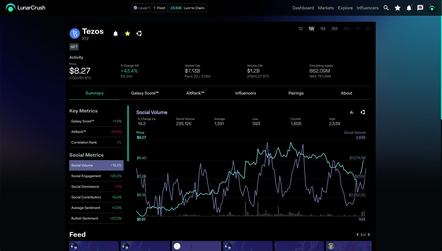442x251 pixels.
Task: Switch to the Galaxy Score tab
Action: [x=145, y=93]
